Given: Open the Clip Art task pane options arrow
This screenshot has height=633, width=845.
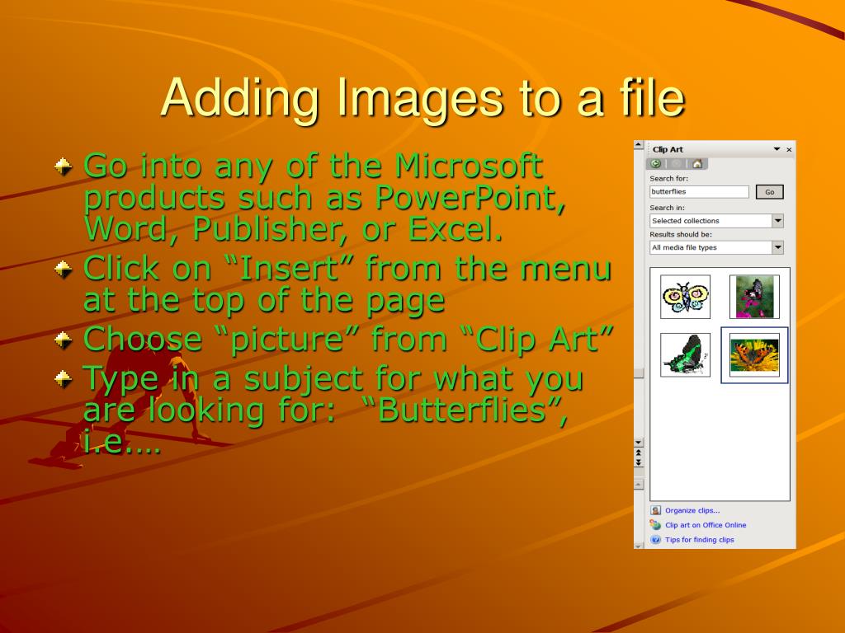Looking at the screenshot, I should click(x=777, y=149).
